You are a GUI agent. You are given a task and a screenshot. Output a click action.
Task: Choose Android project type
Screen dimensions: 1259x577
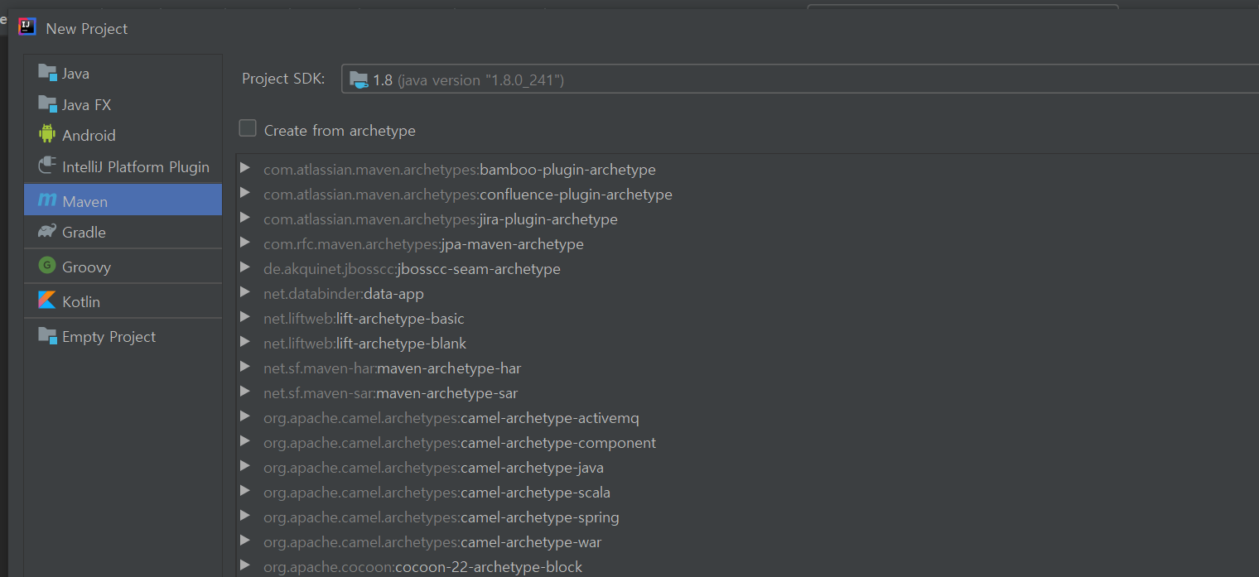[x=123, y=135]
